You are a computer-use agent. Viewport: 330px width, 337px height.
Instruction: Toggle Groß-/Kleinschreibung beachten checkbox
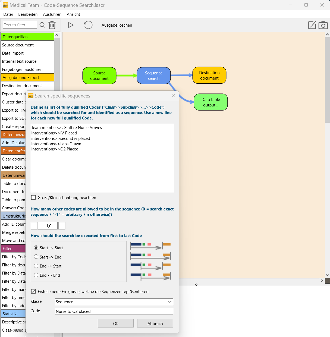pyautogui.click(x=33, y=197)
